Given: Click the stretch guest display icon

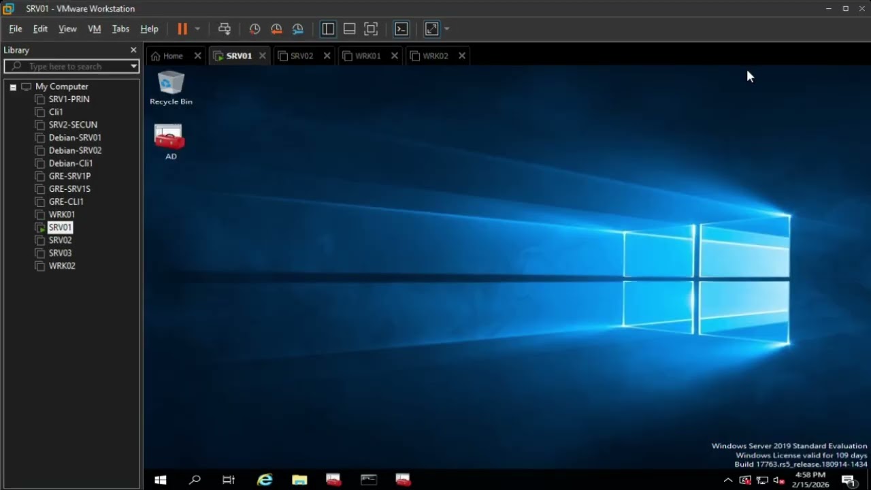Looking at the screenshot, I should [x=432, y=29].
